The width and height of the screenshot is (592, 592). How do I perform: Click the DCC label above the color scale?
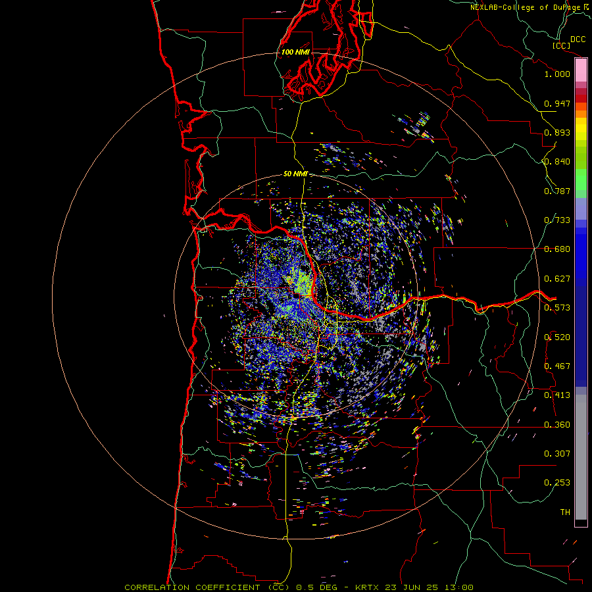(578, 39)
